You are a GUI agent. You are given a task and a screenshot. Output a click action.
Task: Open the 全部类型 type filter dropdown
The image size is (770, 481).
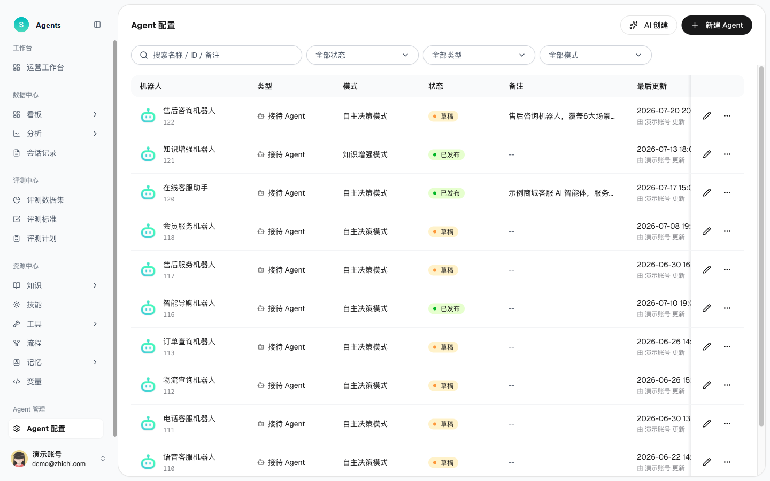pyautogui.click(x=479, y=55)
